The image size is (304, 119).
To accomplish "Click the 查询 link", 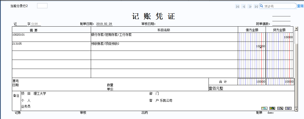I will pyautogui.click(x=300, y=6).
